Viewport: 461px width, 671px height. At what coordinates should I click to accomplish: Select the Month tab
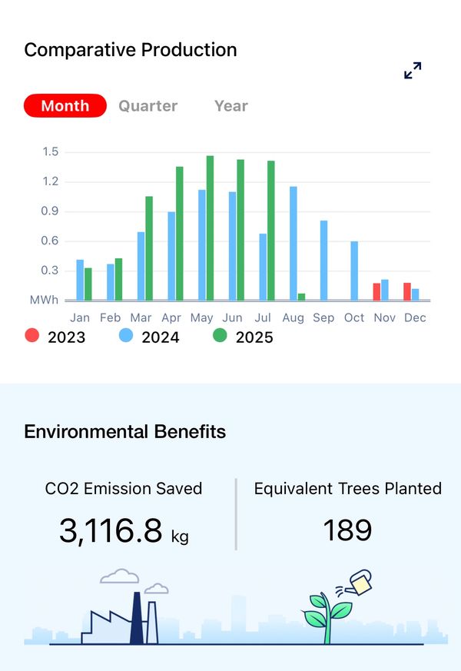(65, 106)
